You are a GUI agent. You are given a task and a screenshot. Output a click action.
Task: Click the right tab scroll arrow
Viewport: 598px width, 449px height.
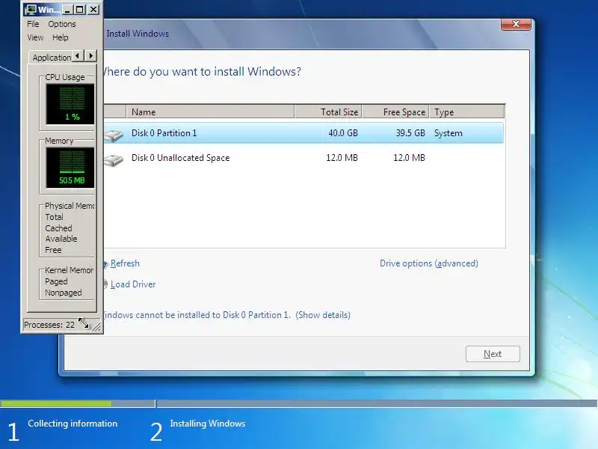[90, 56]
